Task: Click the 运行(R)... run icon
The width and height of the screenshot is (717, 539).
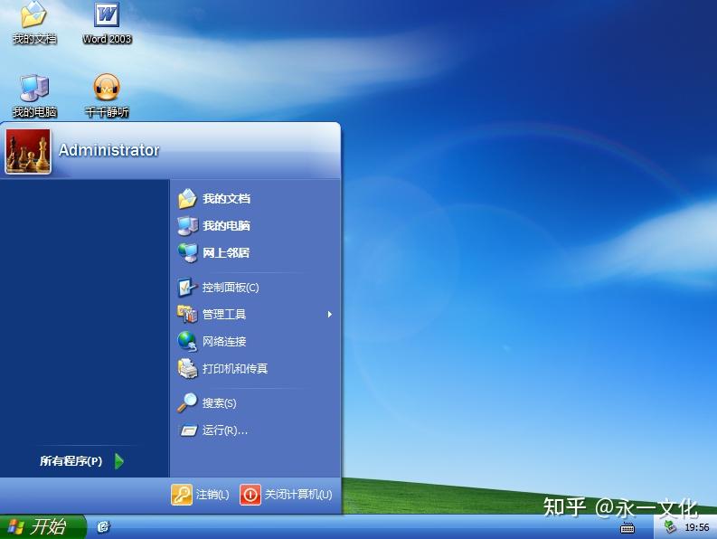Action: click(188, 430)
